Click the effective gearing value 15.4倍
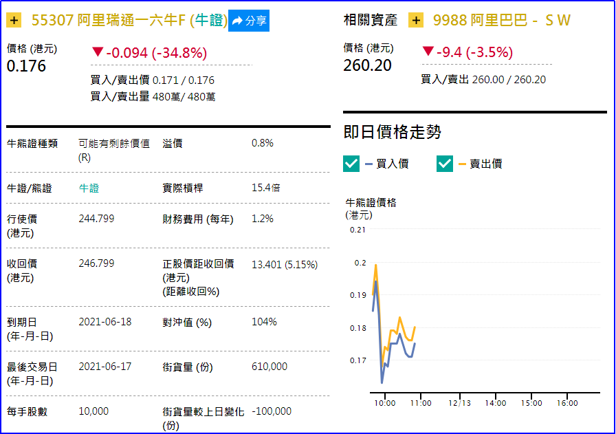Image resolution: width=616 pixels, height=434 pixels. coord(266,188)
